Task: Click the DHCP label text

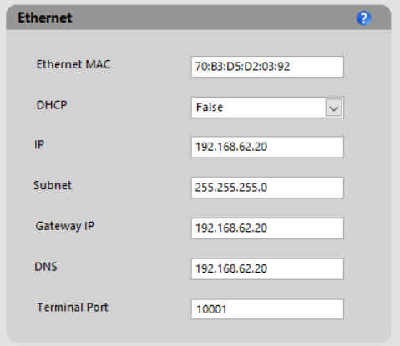Action: click(52, 105)
